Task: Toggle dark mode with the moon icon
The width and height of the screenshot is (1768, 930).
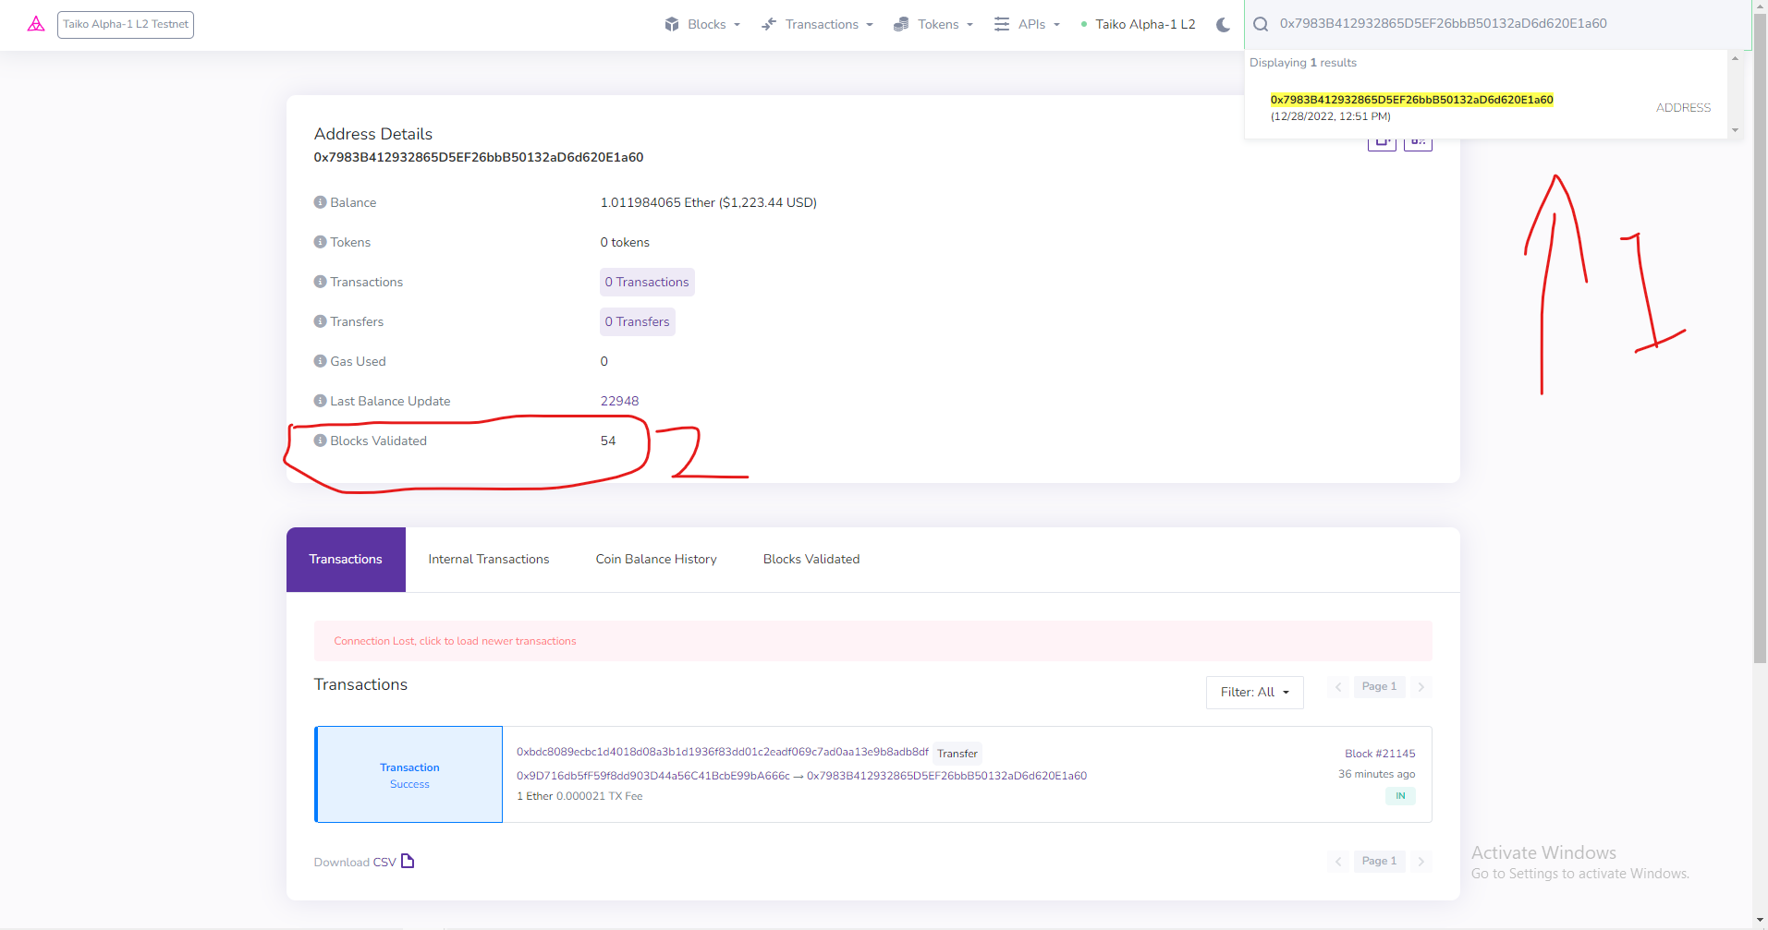Action: 1223,25
